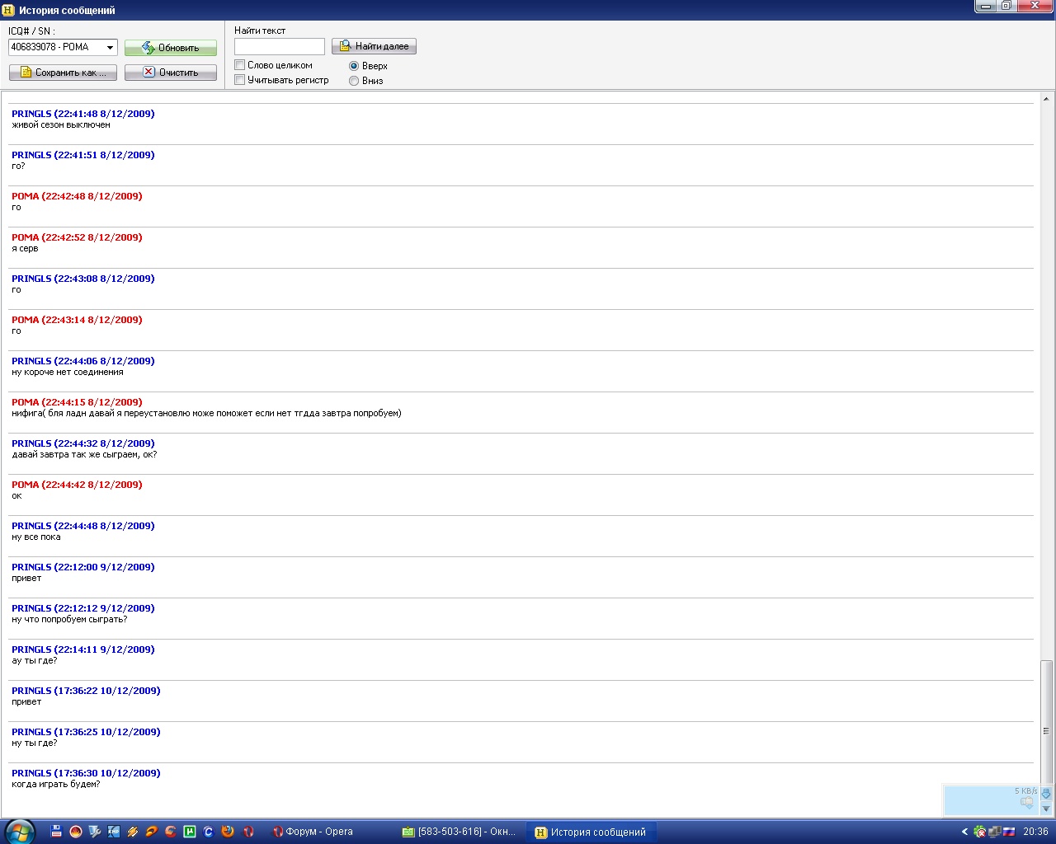Click the clock showing 20:36
Screen dimensions: 1056x844
click(1035, 832)
